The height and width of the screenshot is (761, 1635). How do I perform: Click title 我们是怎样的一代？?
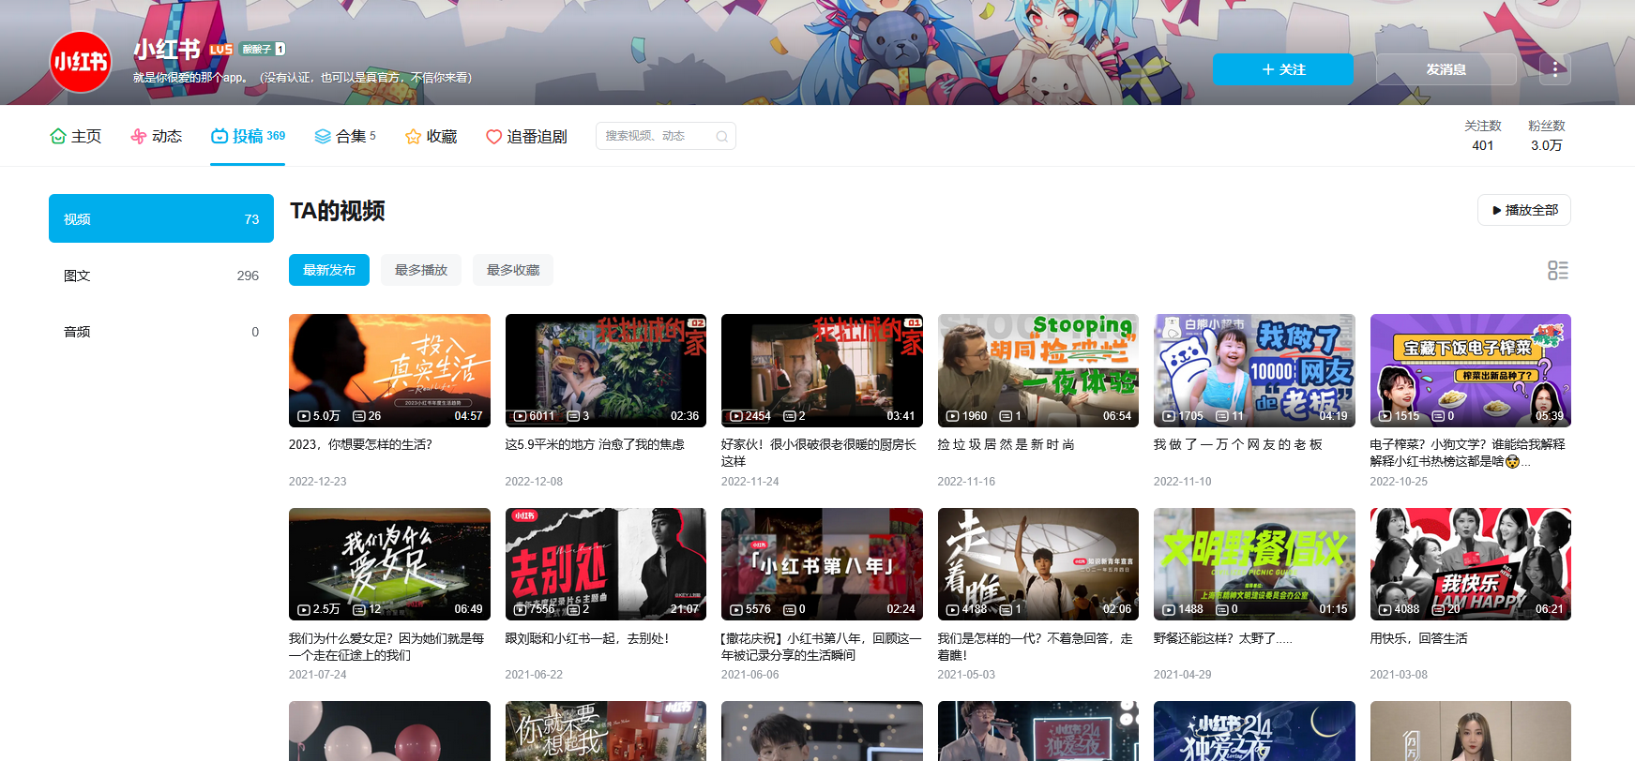(x=1036, y=647)
